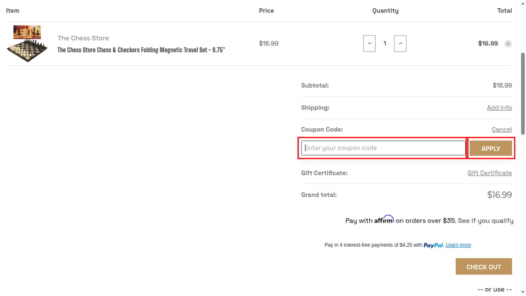
Task: Click the CHECK OUT button
Action: point(484,267)
